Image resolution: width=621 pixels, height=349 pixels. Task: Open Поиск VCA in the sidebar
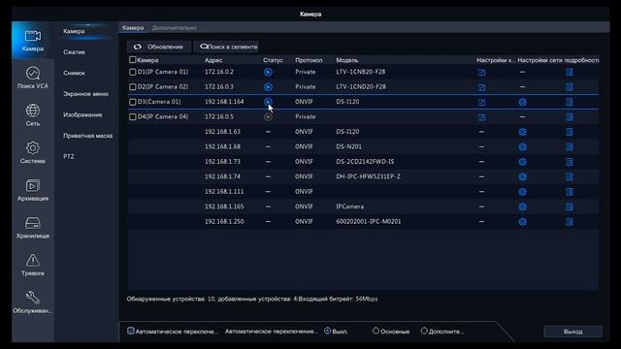(32, 78)
